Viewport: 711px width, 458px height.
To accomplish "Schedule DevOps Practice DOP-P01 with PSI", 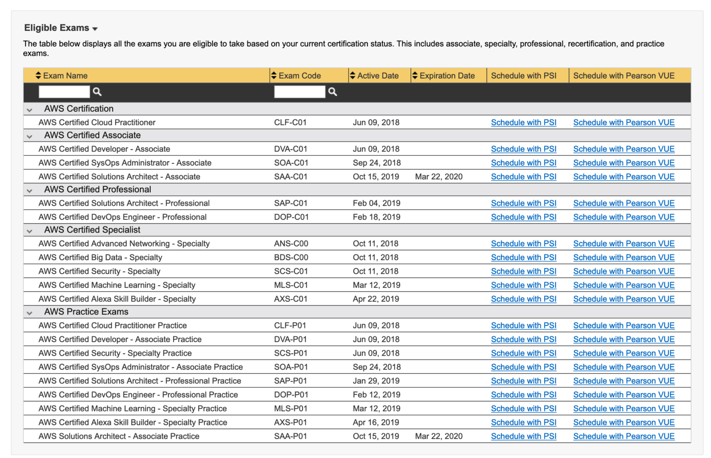I will [x=524, y=395].
